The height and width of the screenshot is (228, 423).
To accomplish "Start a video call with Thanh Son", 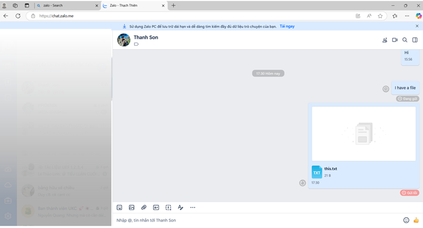I will pyautogui.click(x=395, y=40).
